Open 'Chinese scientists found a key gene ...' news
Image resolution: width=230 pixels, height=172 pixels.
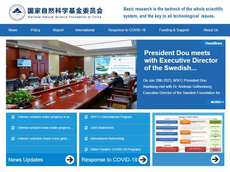point(44,138)
